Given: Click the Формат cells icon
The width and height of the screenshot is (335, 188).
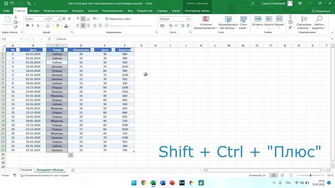Looking at the screenshot, I should pyautogui.click(x=279, y=19).
